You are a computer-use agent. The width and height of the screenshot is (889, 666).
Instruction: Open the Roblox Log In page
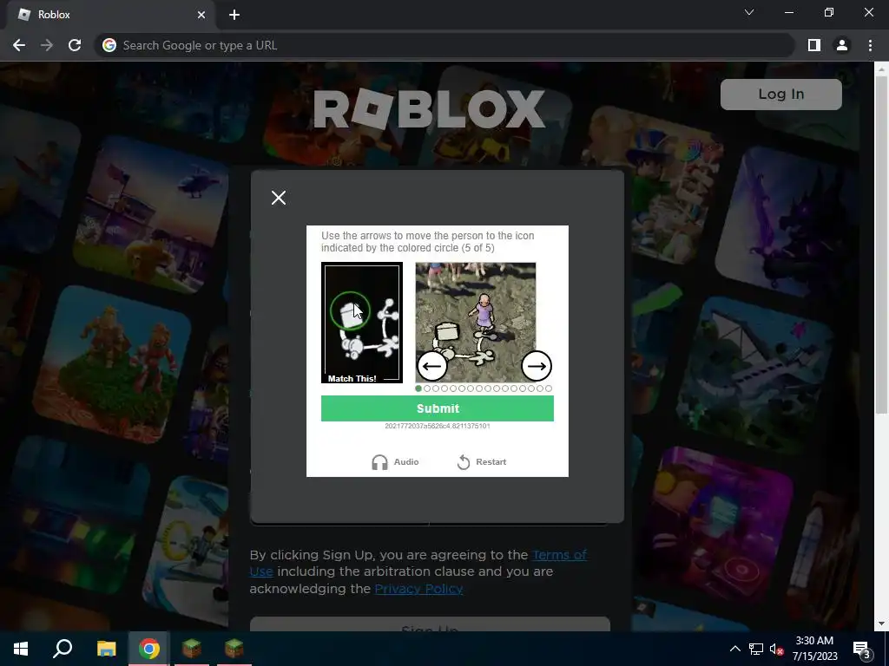(x=780, y=94)
